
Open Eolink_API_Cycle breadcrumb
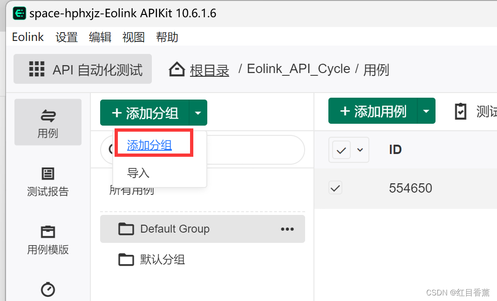click(298, 69)
